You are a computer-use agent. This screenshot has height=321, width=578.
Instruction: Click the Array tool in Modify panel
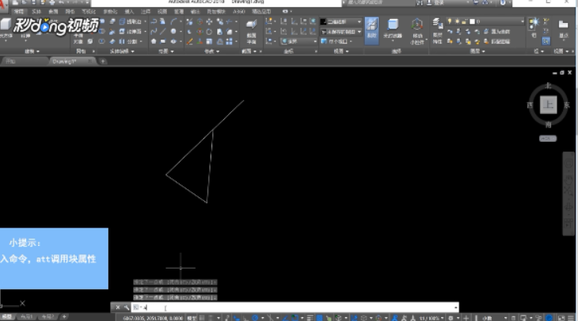tap(230, 41)
